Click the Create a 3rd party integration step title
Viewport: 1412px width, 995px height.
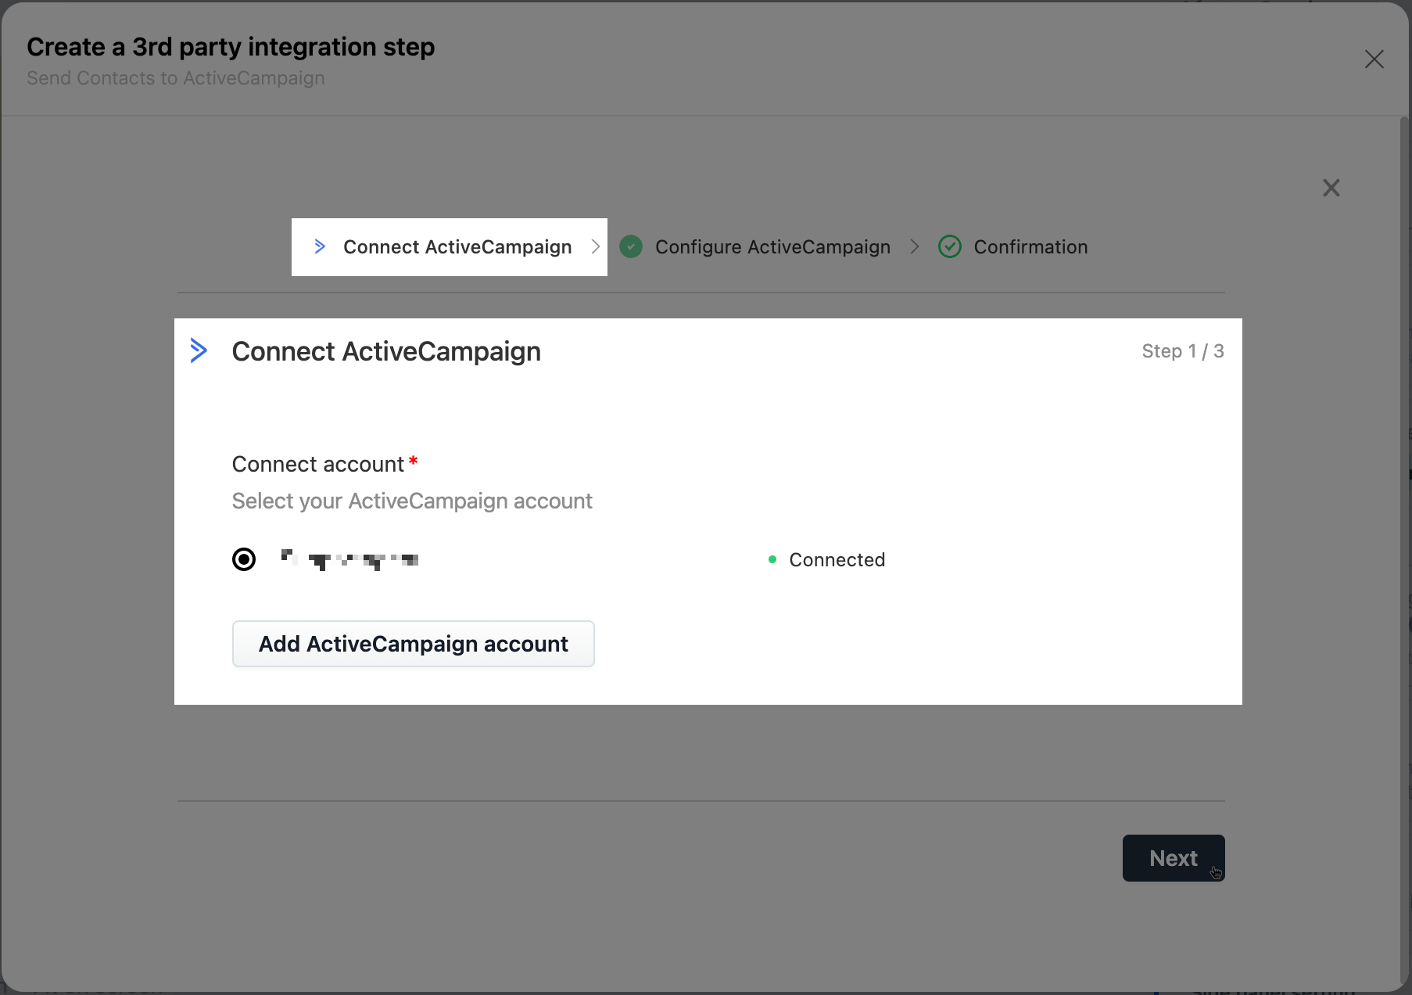[x=231, y=47]
